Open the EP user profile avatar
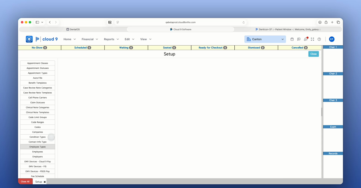The width and height of the screenshot is (361, 188). click(x=332, y=39)
